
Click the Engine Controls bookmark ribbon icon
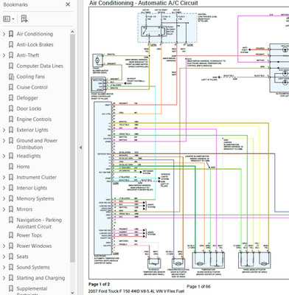click(x=11, y=119)
